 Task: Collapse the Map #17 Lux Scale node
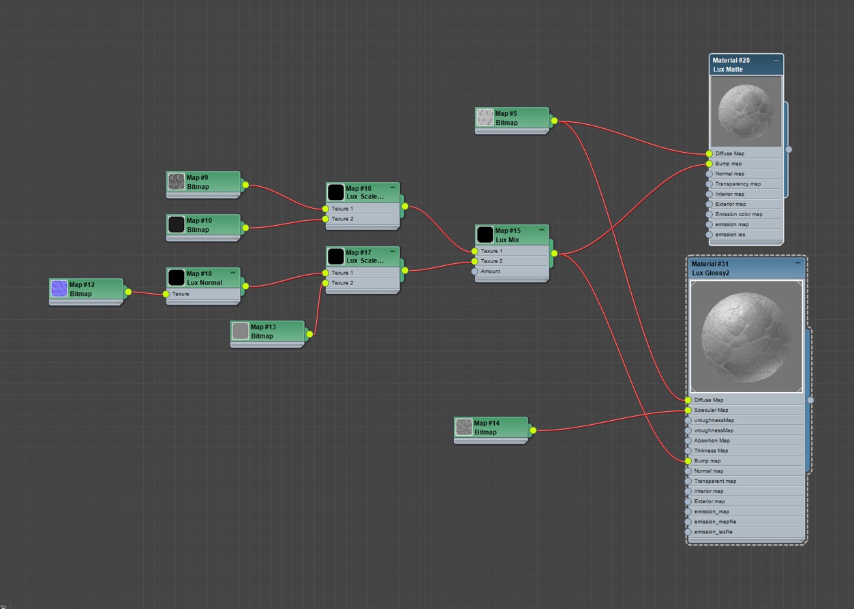[x=393, y=251]
